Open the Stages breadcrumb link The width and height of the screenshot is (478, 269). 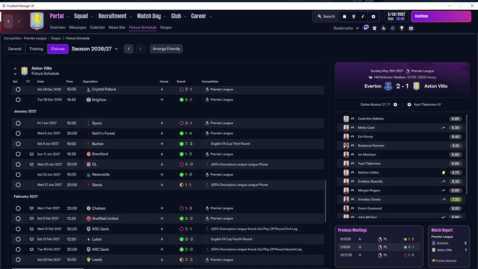coord(56,38)
